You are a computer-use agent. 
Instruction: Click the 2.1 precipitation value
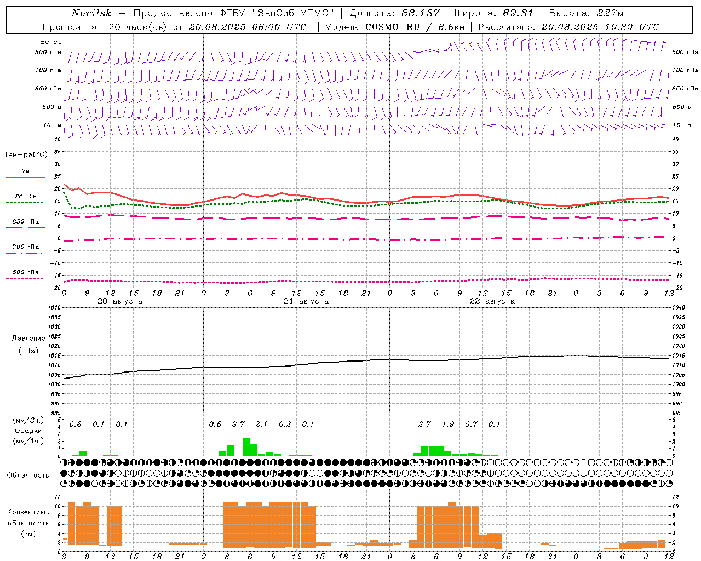tap(262, 425)
